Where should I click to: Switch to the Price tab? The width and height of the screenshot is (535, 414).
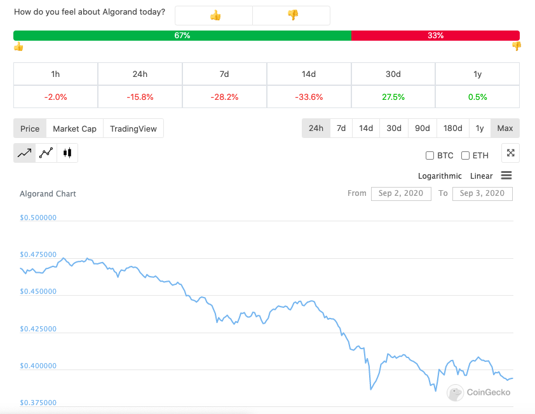point(30,128)
